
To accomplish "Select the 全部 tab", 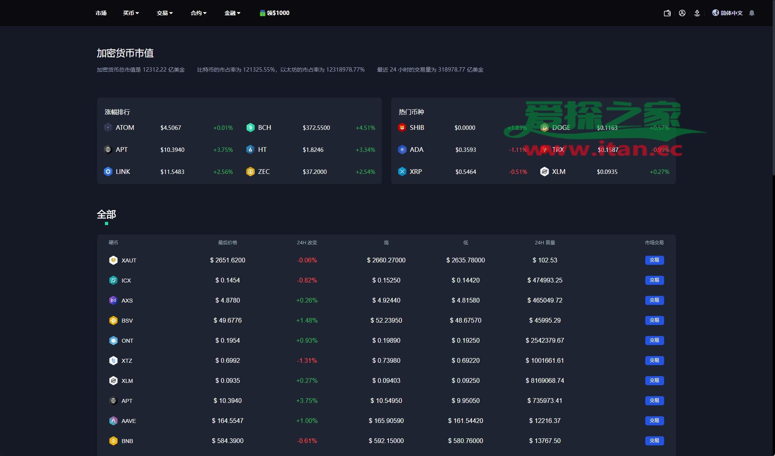I will point(106,215).
